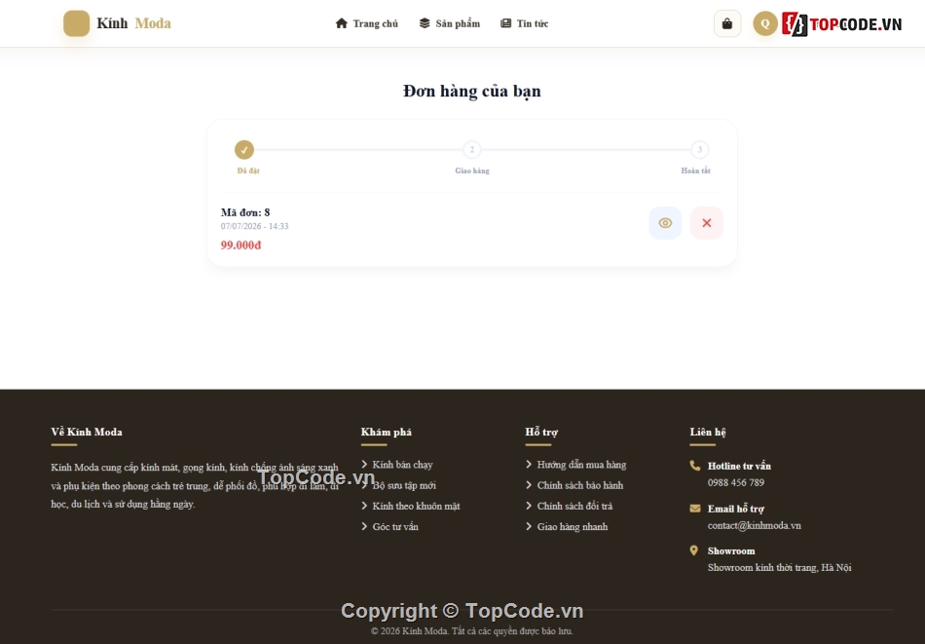Open Giao hàng nhanh link

[573, 526]
